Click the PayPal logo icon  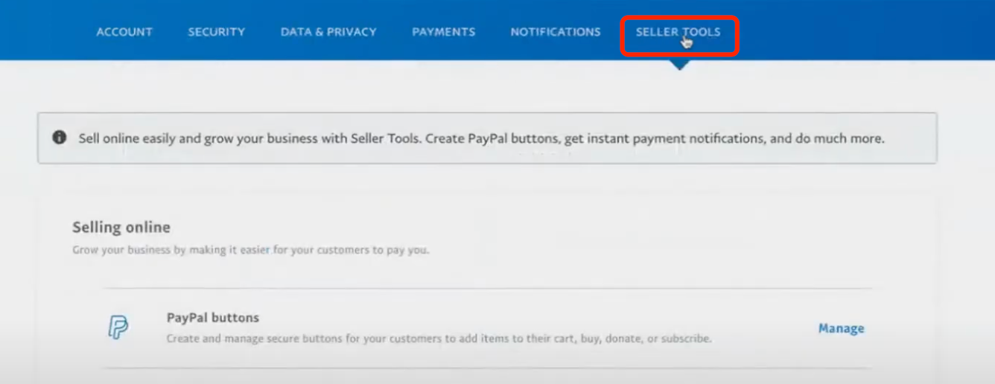click(118, 327)
